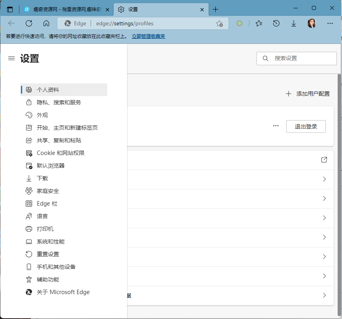Select 隐私、搜索和服务 in sidebar
The image size is (342, 319).
(59, 102)
